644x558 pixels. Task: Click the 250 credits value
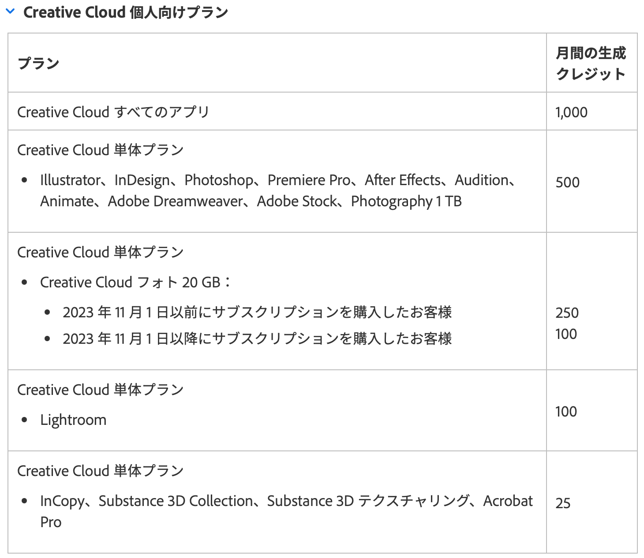pos(567,312)
